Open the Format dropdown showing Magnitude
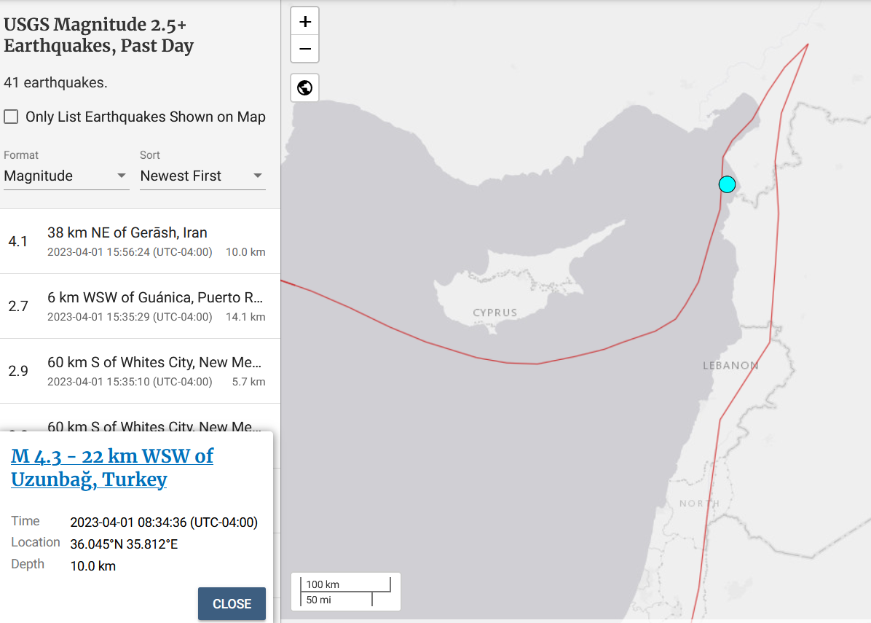871x623 pixels. [x=66, y=176]
